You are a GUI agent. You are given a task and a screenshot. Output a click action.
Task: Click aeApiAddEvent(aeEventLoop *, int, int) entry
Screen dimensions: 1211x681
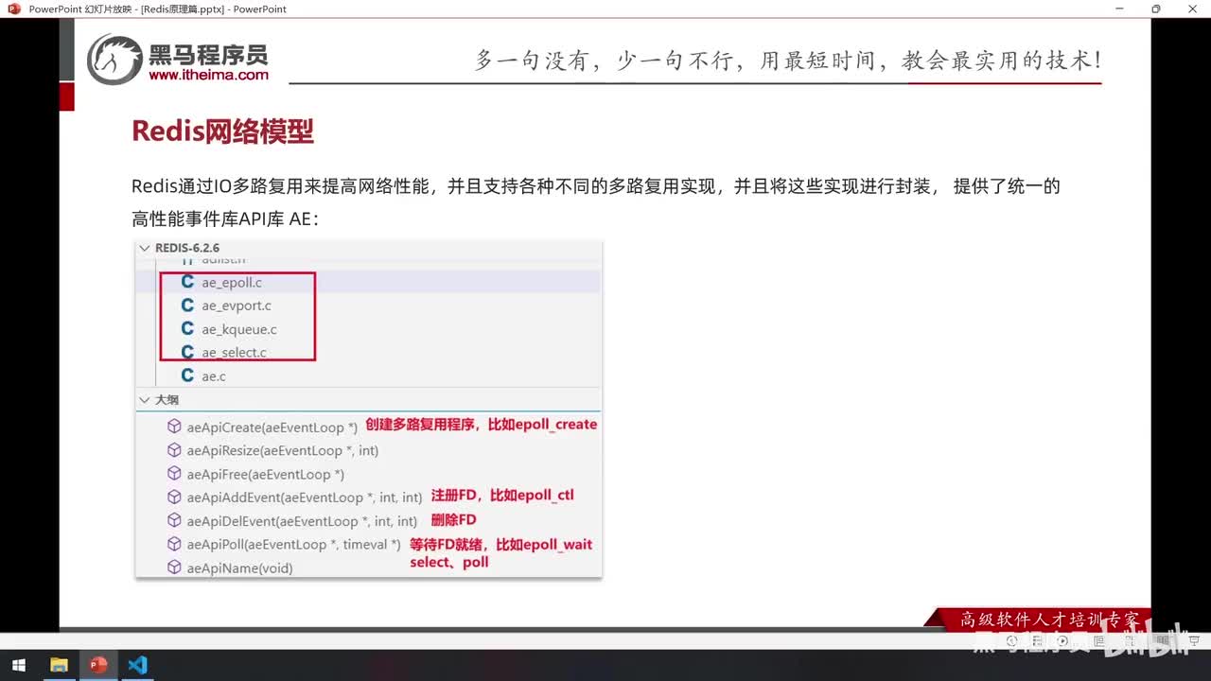pos(305,498)
